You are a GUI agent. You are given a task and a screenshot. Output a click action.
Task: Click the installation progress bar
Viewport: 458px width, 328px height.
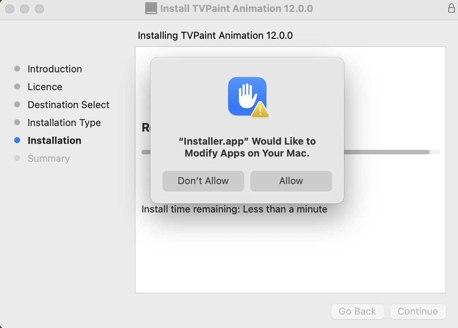point(391,152)
